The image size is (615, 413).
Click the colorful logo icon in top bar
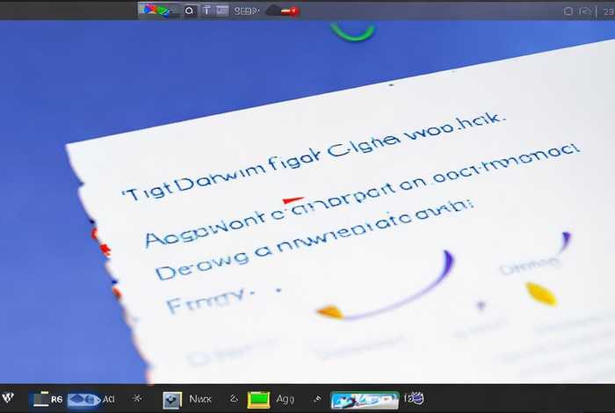[158, 11]
